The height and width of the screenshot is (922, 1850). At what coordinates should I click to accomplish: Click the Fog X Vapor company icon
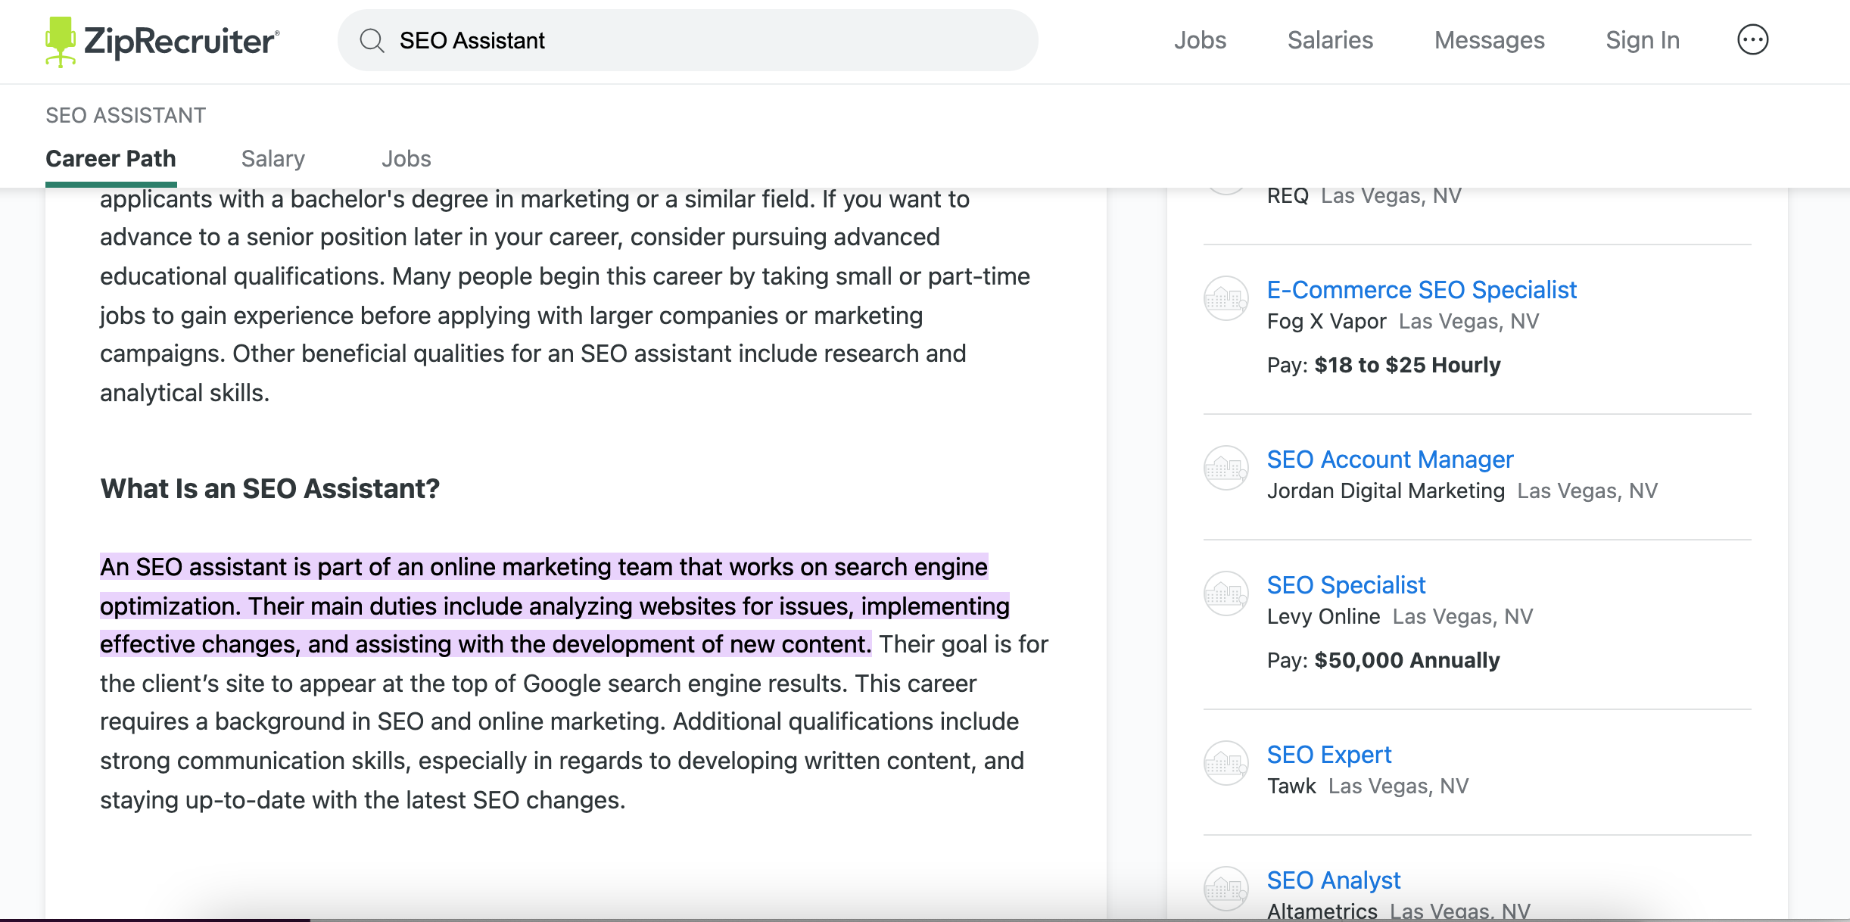click(1226, 299)
